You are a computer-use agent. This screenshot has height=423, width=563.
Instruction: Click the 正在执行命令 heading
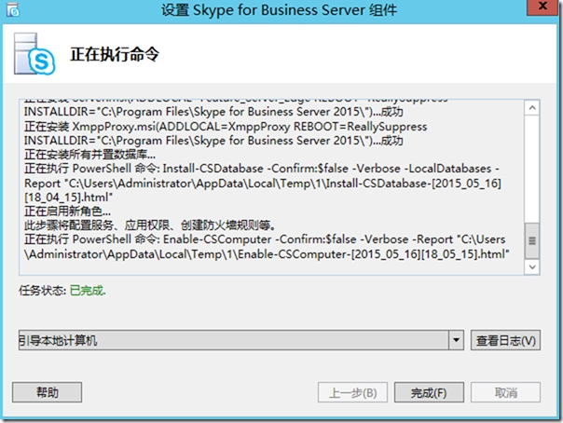[115, 55]
